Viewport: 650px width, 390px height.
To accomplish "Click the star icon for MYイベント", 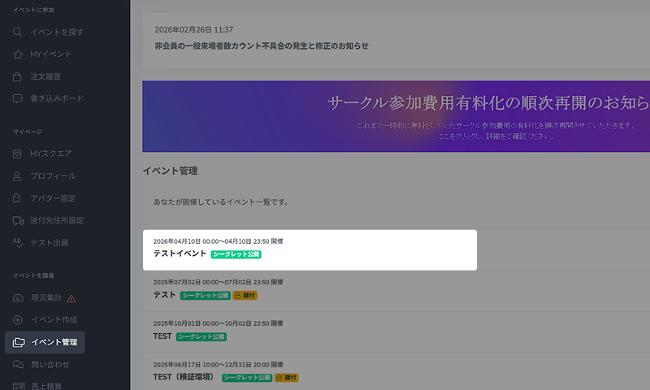I will click(18, 54).
